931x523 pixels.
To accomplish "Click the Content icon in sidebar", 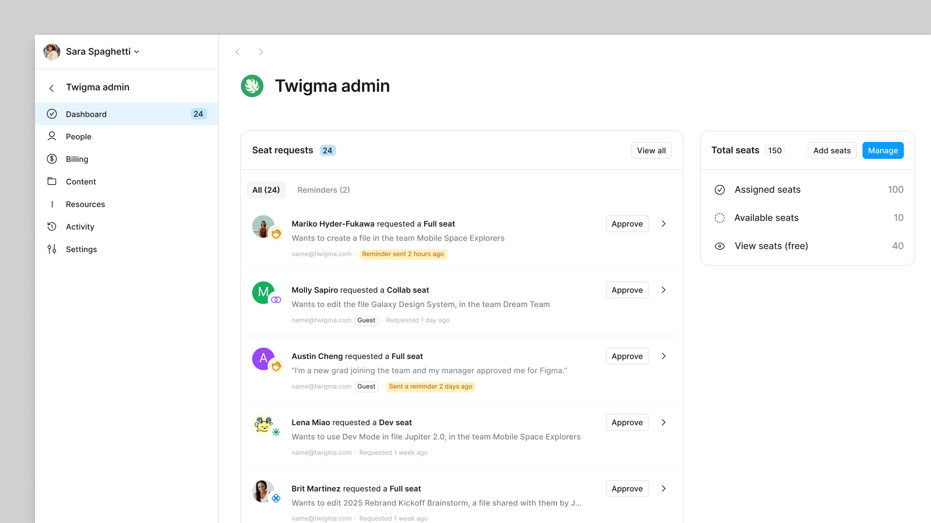I will 52,182.
